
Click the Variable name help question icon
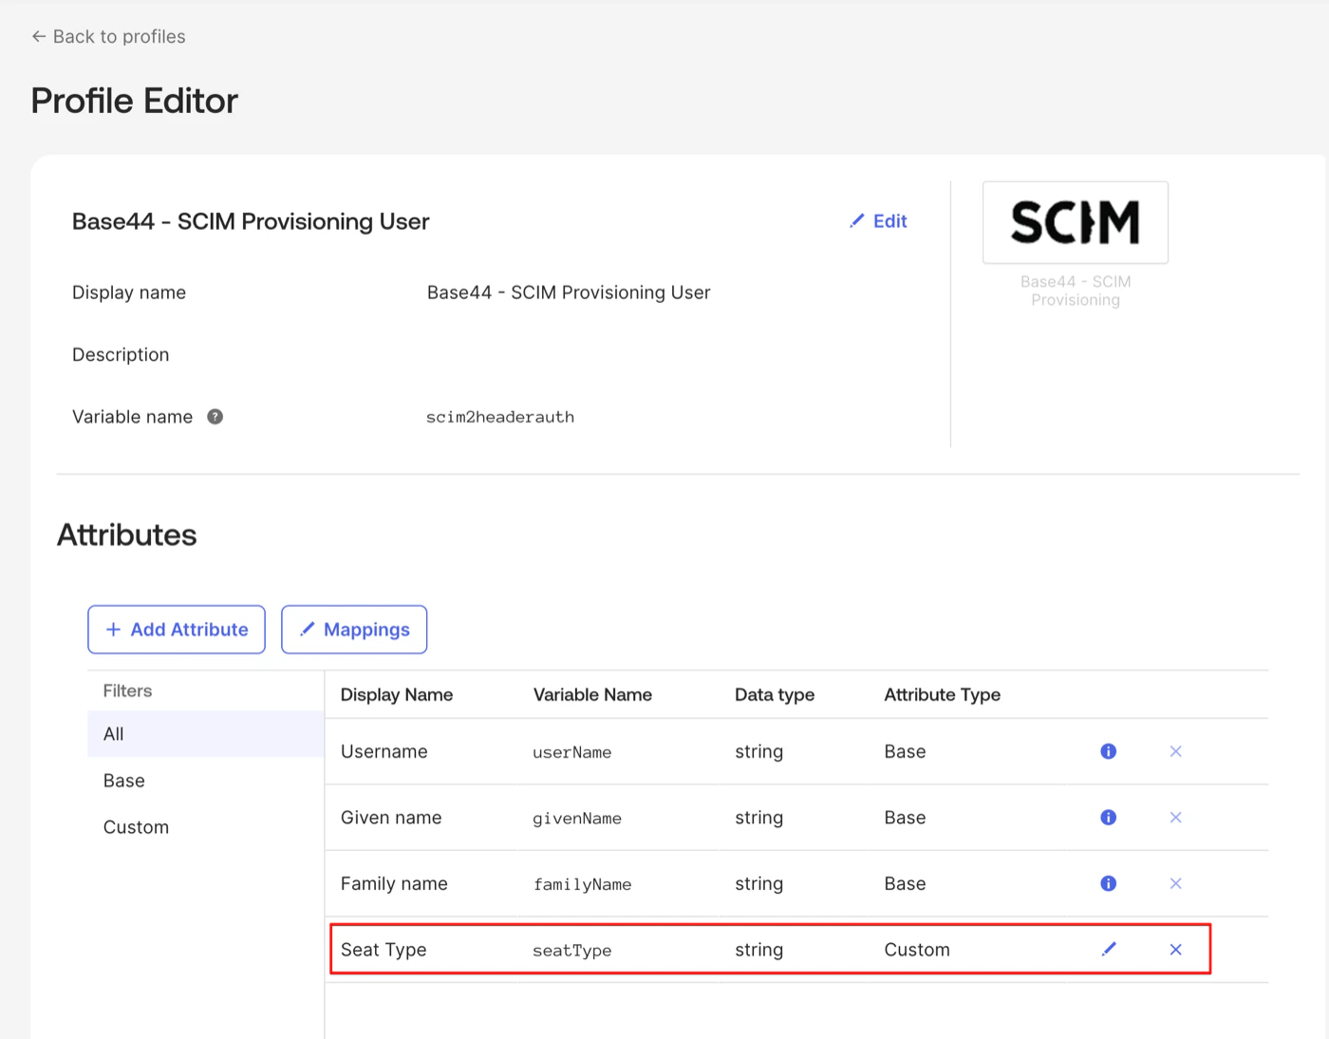[x=215, y=417]
